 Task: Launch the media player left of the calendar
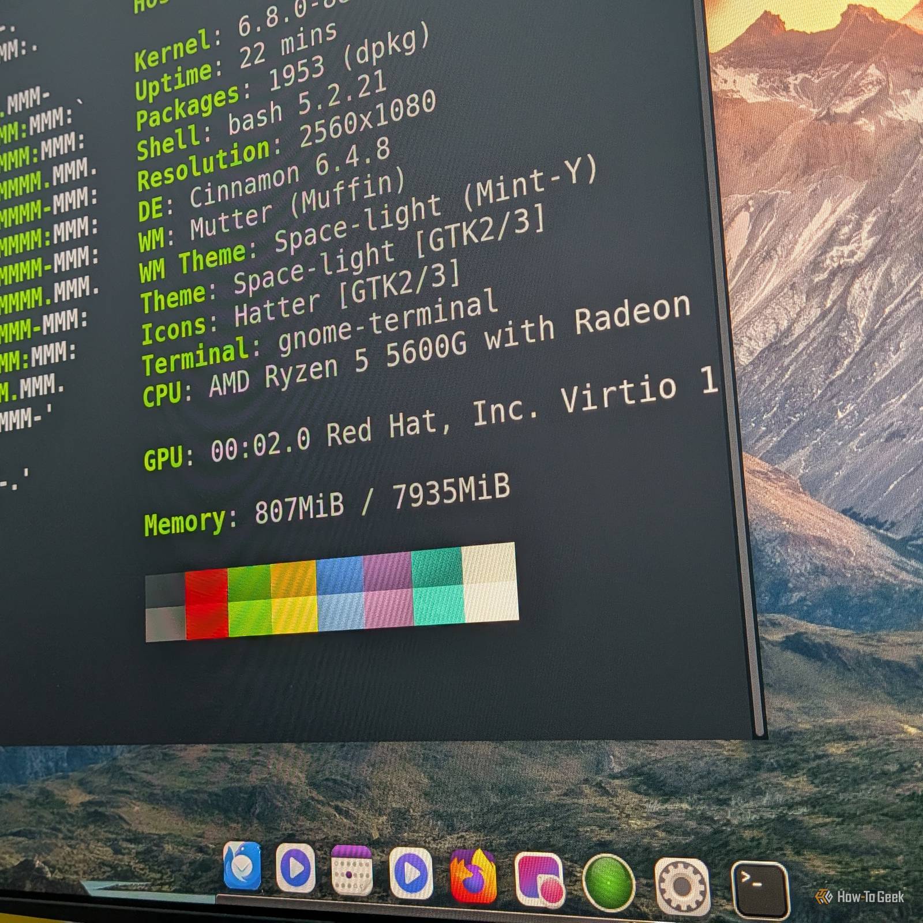point(295,869)
